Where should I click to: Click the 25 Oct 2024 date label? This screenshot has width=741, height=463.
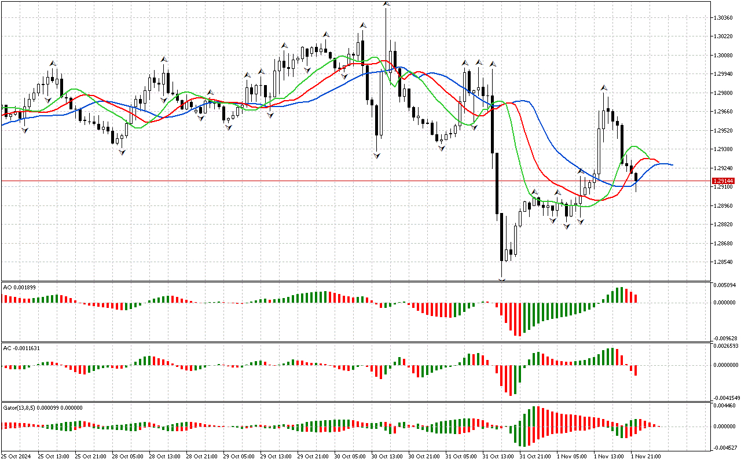click(x=16, y=456)
